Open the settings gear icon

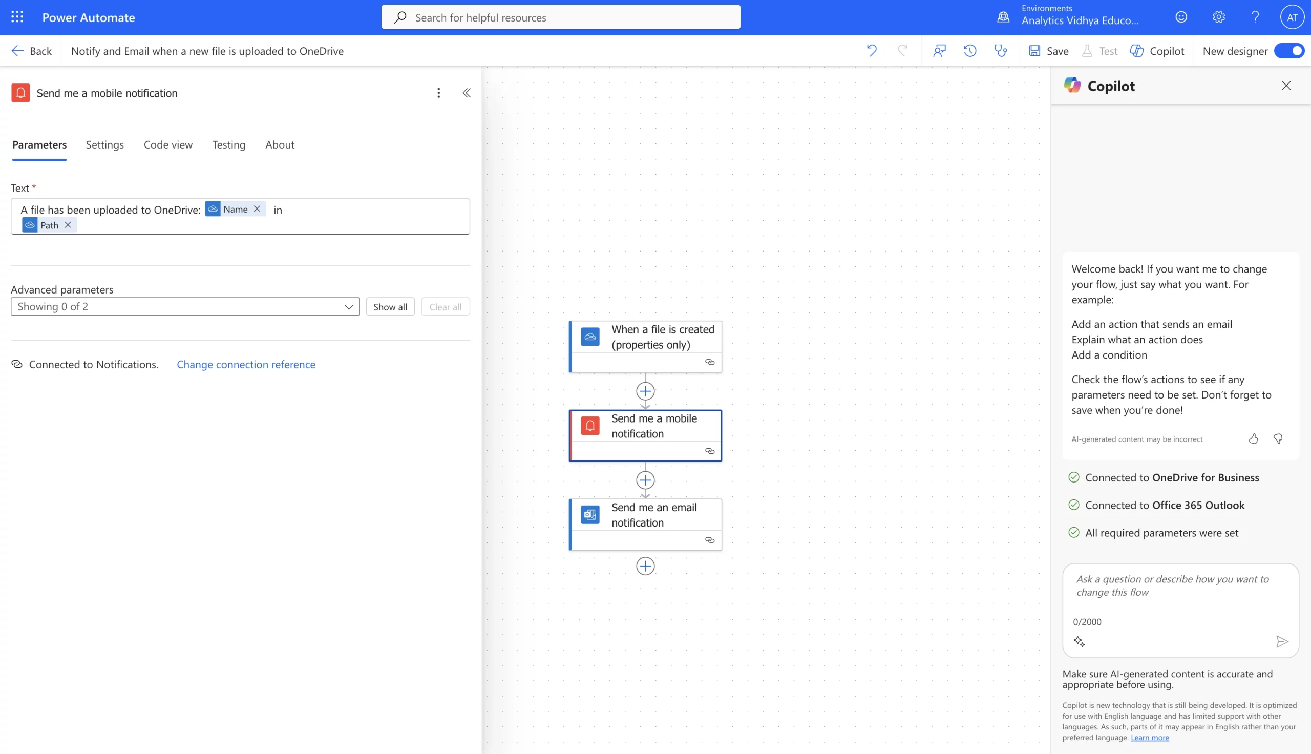coord(1218,17)
